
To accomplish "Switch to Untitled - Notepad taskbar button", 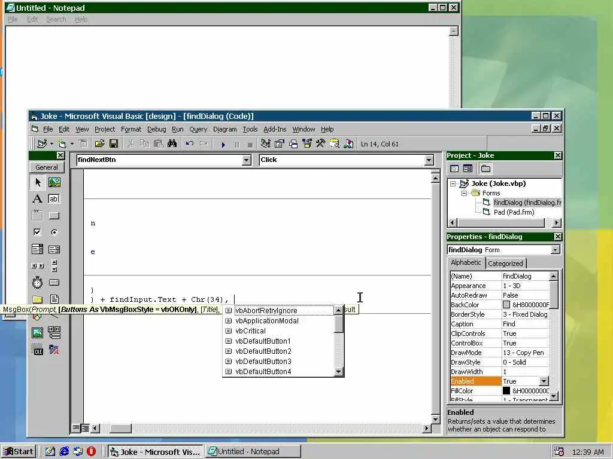I will (253, 452).
